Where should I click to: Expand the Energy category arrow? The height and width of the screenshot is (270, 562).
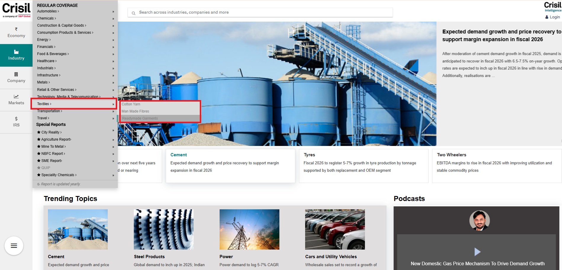click(x=113, y=40)
